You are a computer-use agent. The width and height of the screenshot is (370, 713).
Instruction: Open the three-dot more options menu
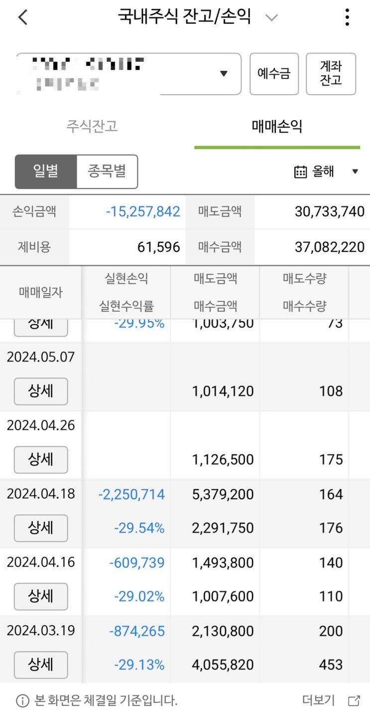coord(347,17)
